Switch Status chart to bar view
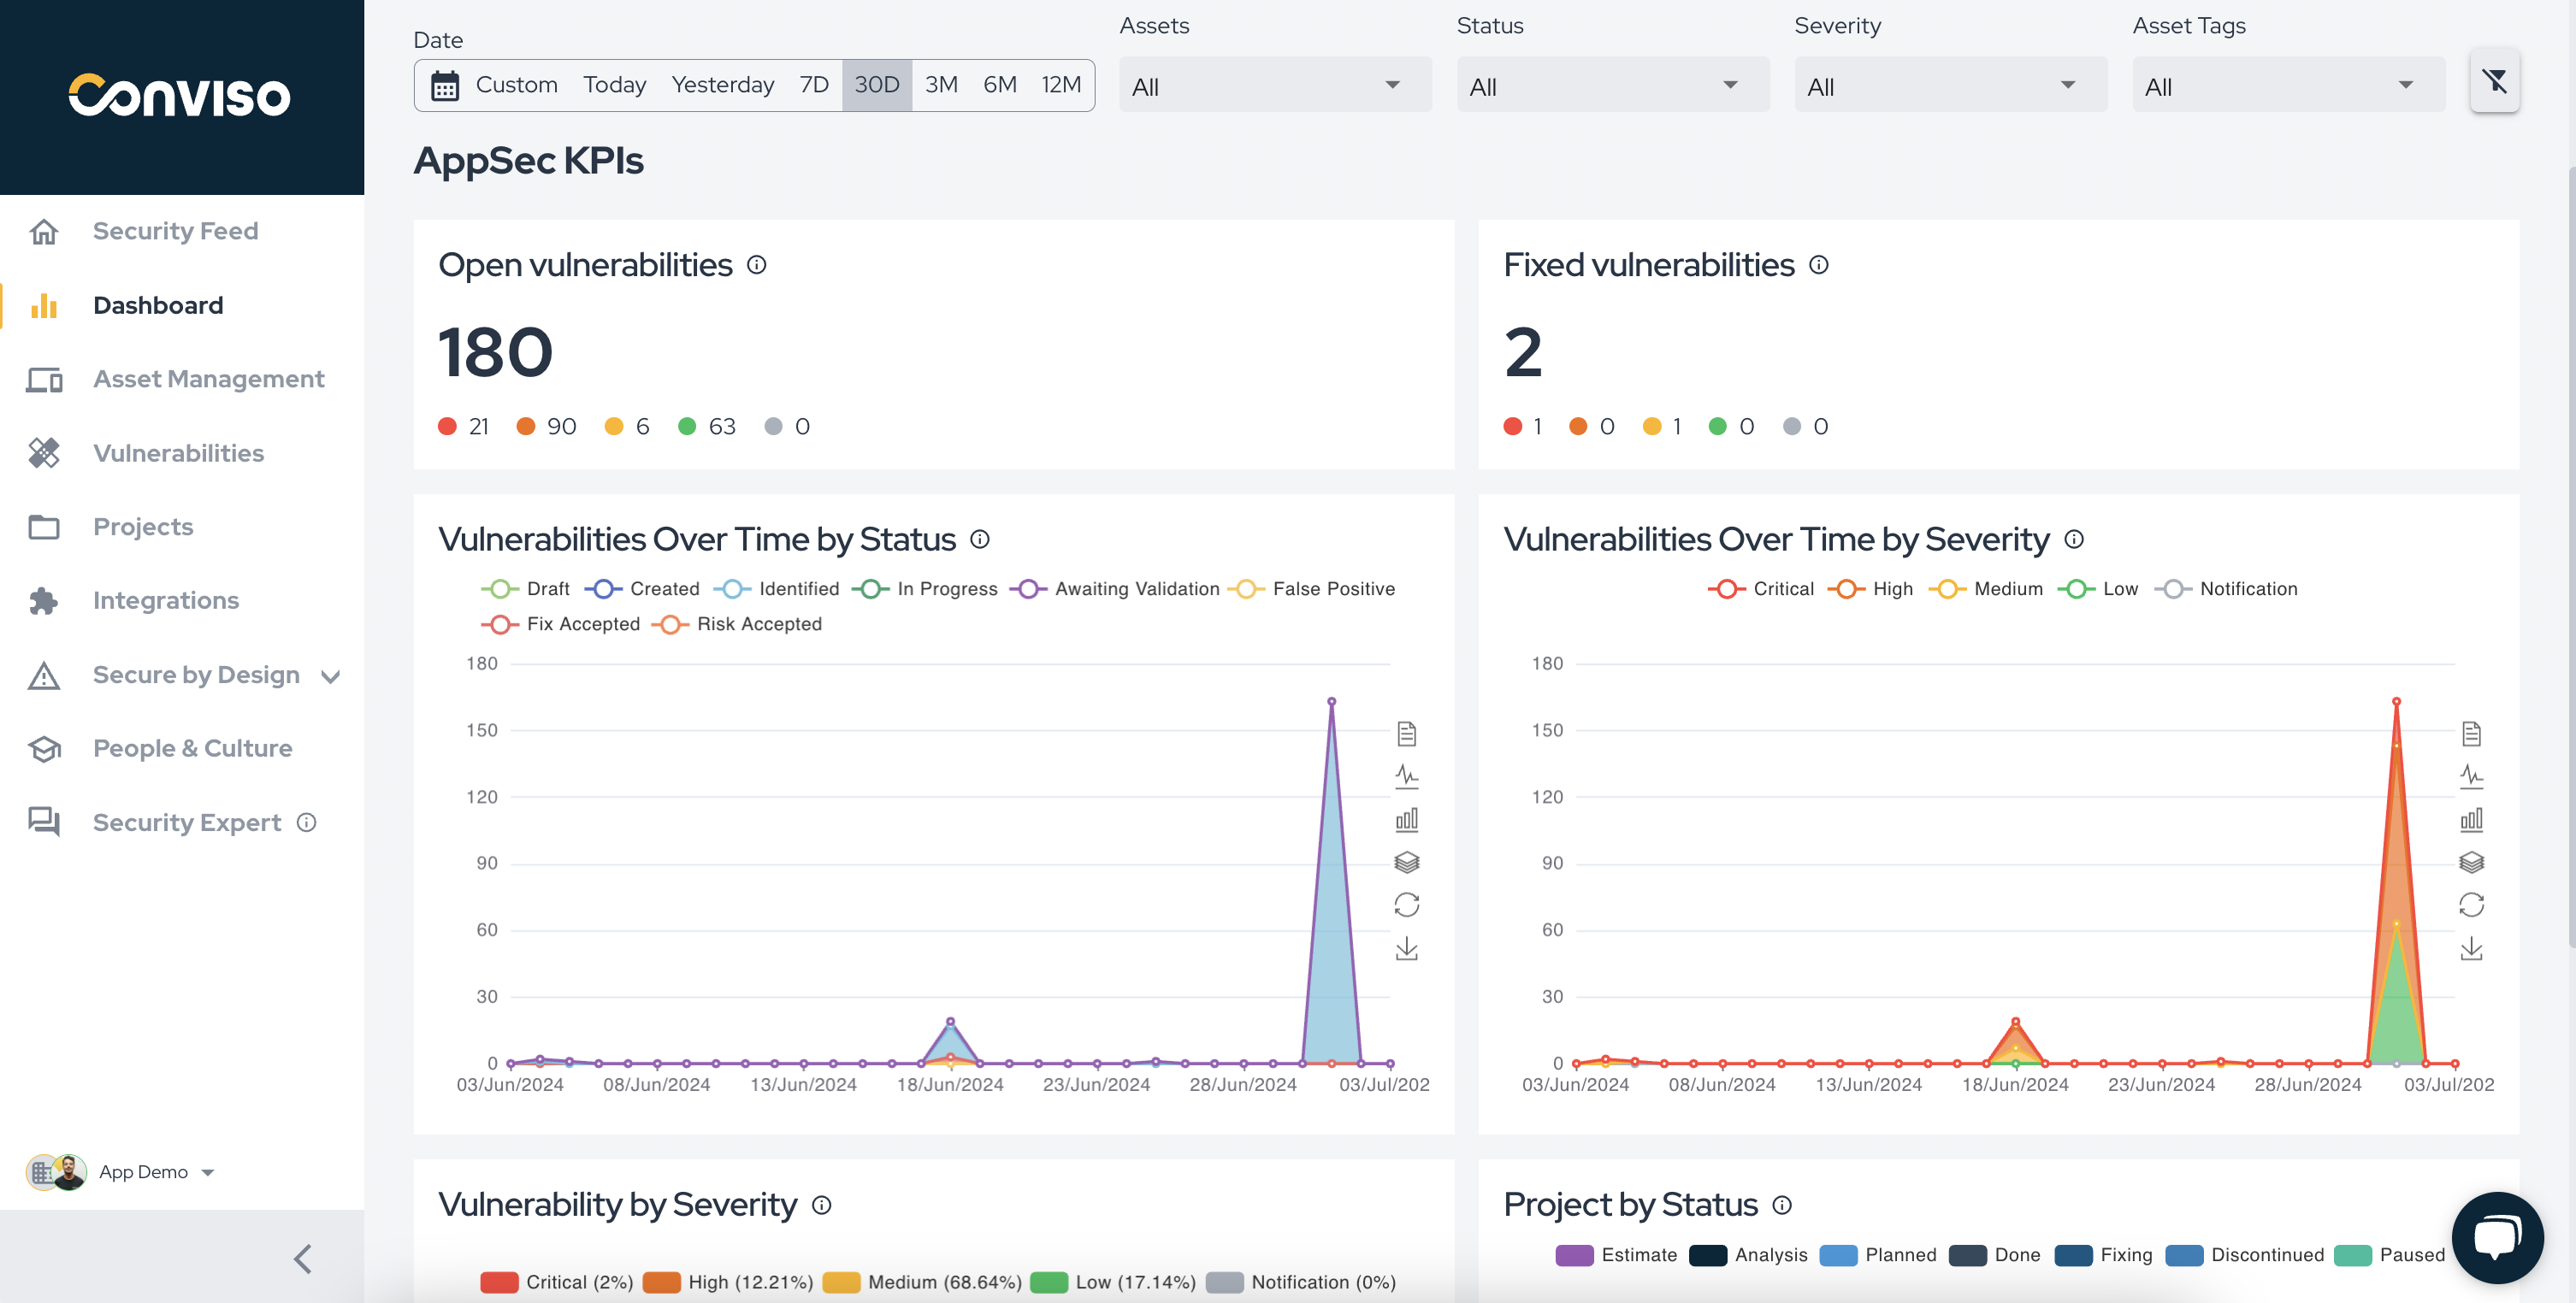The width and height of the screenshot is (2576, 1303). point(1406,820)
